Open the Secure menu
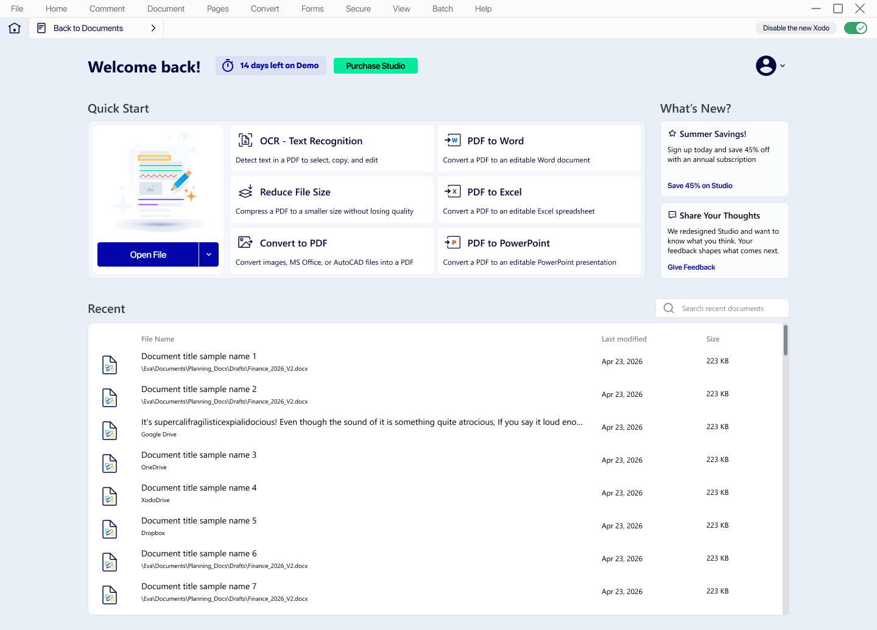This screenshot has height=630, width=877. click(358, 9)
